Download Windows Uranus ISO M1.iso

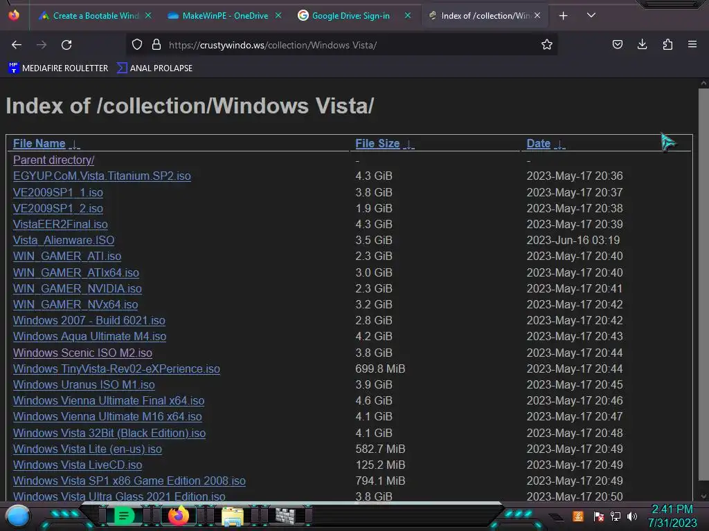click(x=84, y=384)
